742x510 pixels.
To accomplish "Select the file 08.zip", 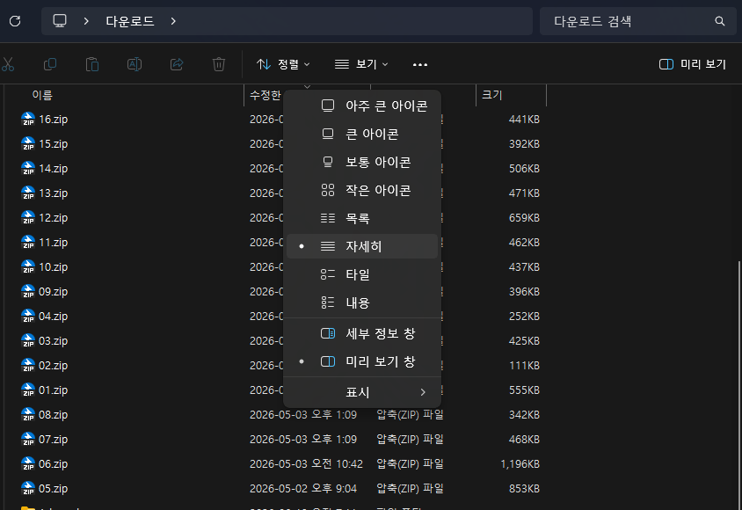I will [x=53, y=414].
